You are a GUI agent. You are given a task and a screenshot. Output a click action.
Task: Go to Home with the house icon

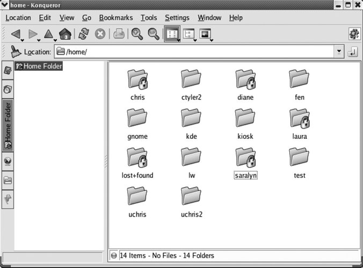pos(64,34)
